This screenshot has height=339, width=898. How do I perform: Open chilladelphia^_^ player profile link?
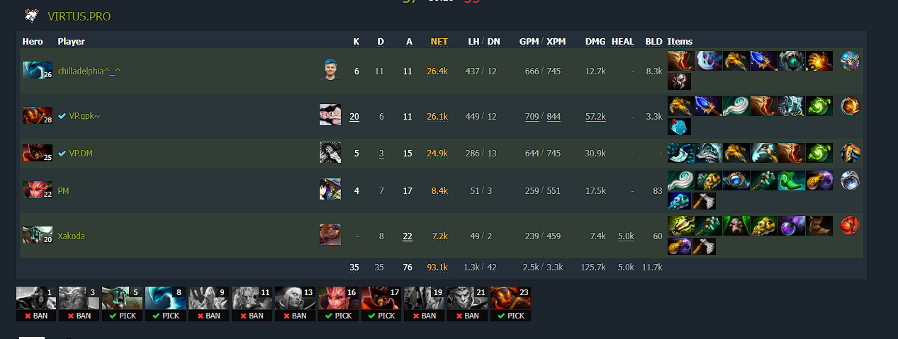(89, 71)
